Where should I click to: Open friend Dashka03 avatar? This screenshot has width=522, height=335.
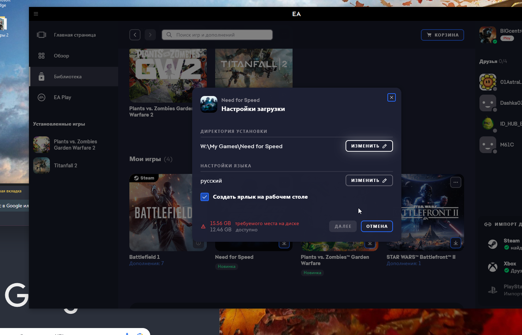point(488,103)
